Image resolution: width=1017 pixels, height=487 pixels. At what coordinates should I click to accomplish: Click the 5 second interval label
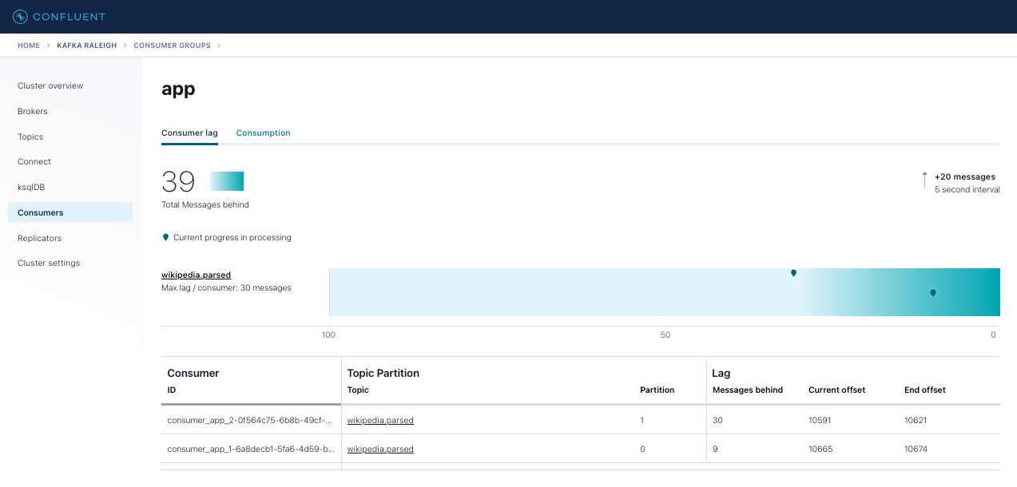point(967,189)
